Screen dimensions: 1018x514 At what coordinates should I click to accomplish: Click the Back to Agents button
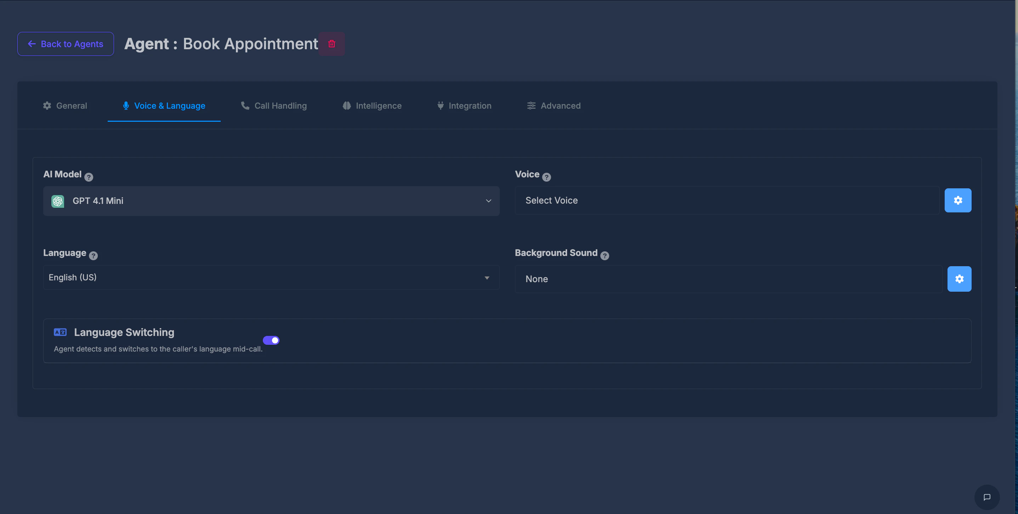65,44
